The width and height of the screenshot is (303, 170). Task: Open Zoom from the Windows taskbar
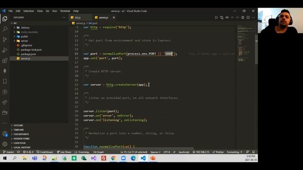click(x=123, y=158)
